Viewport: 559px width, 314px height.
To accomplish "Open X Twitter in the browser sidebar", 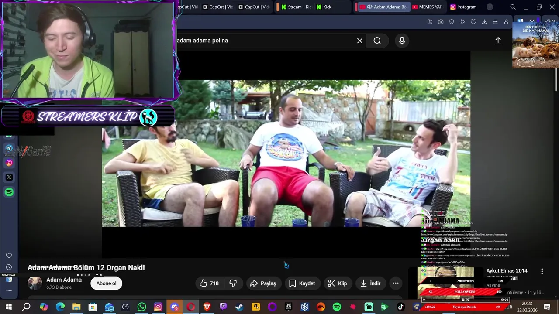I will coord(9,177).
